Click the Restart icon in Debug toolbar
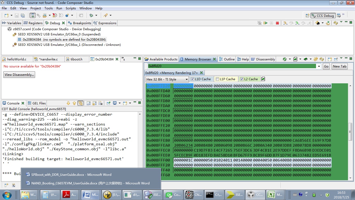355x200 pixels. point(328,23)
